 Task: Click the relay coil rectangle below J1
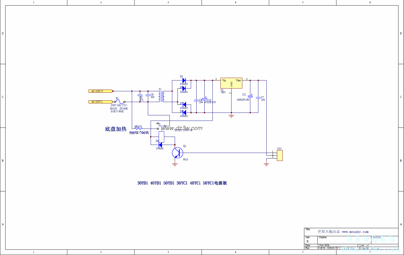click(161, 137)
